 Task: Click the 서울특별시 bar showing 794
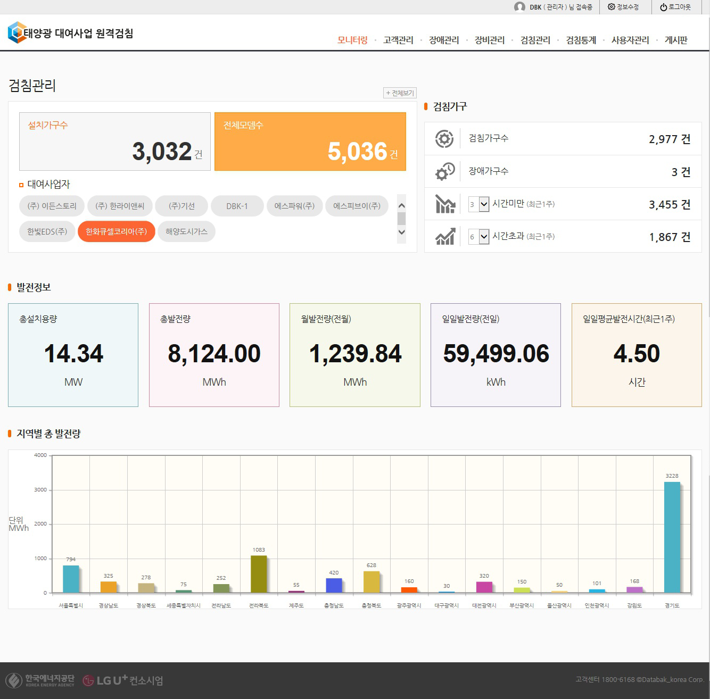[x=71, y=579]
